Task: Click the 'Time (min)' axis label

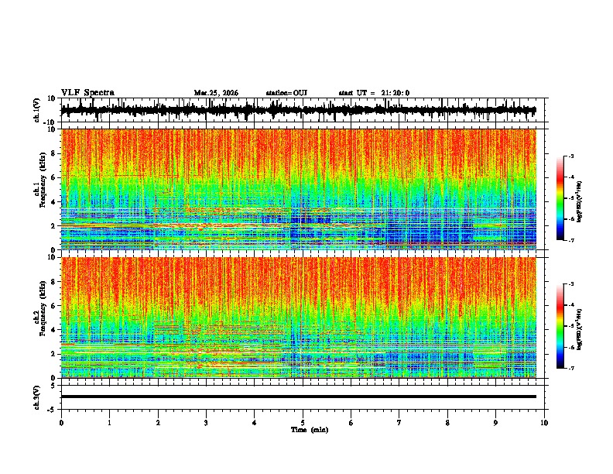Action: tap(310, 430)
